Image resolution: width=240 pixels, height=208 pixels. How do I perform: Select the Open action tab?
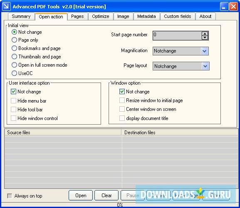click(51, 17)
